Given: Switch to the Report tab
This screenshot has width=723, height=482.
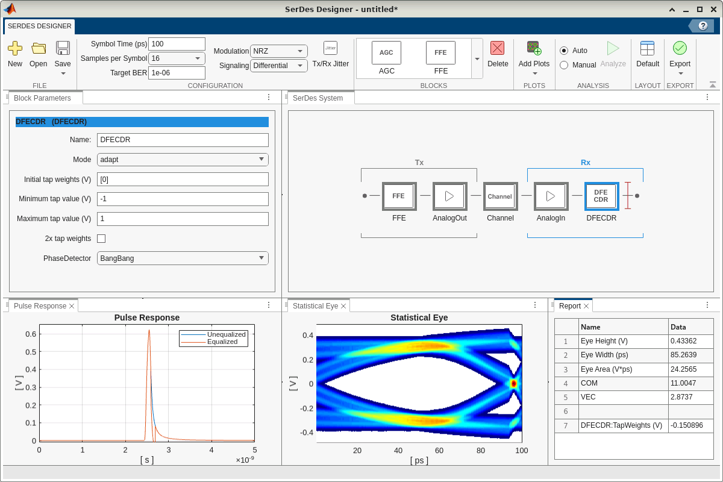Looking at the screenshot, I should pos(569,306).
